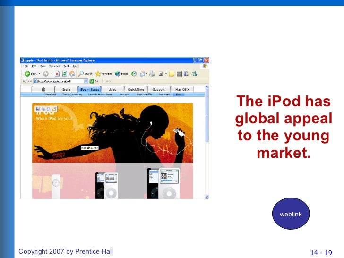Screen dimensions: 344x258
Task: Click the large iPod video pair image
Action: point(163,183)
